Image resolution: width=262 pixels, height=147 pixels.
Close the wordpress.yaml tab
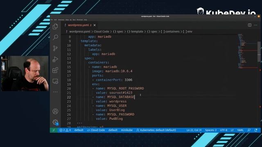pos(95,25)
